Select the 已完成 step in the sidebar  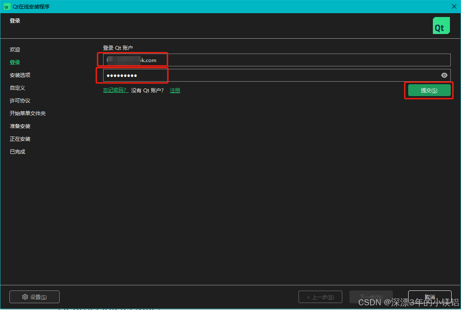pyautogui.click(x=17, y=152)
